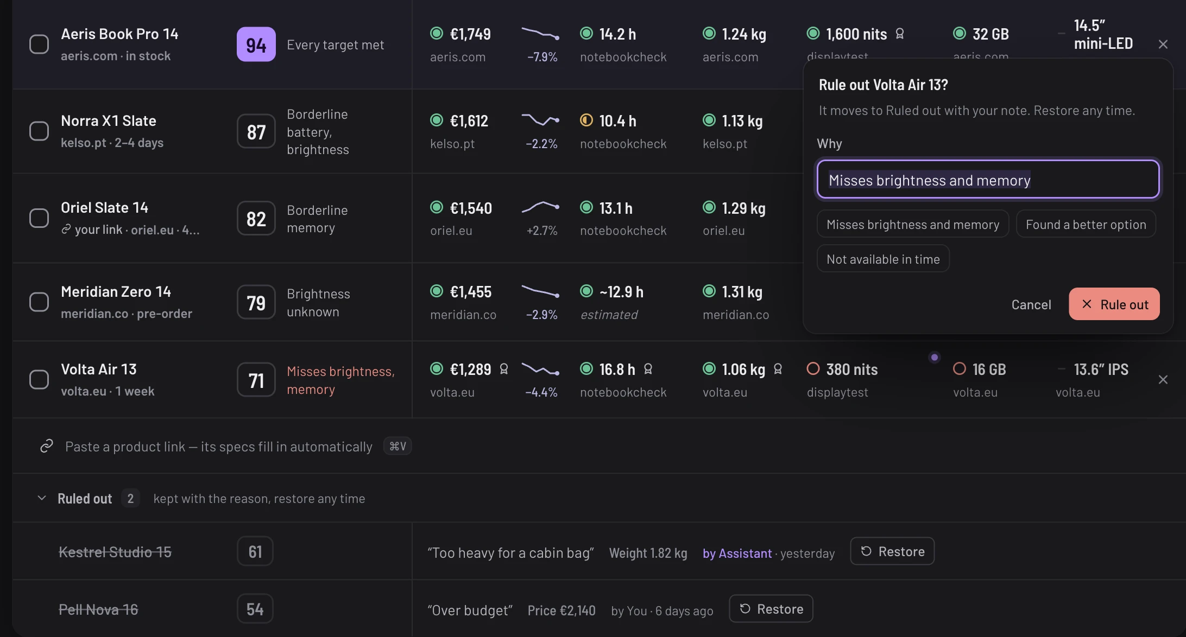Click the red status ring beside 16 GB
The height and width of the screenshot is (637, 1186).
(x=960, y=368)
